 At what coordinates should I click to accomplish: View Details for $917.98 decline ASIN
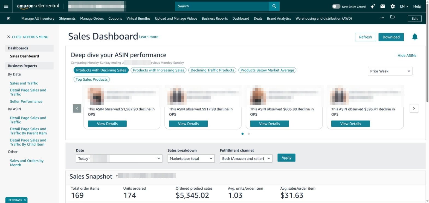tap(188, 124)
